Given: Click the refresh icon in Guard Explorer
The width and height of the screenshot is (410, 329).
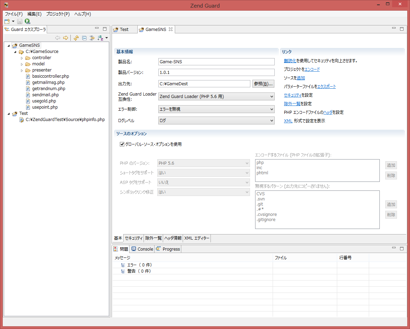Looking at the screenshot, I should 76,38.
